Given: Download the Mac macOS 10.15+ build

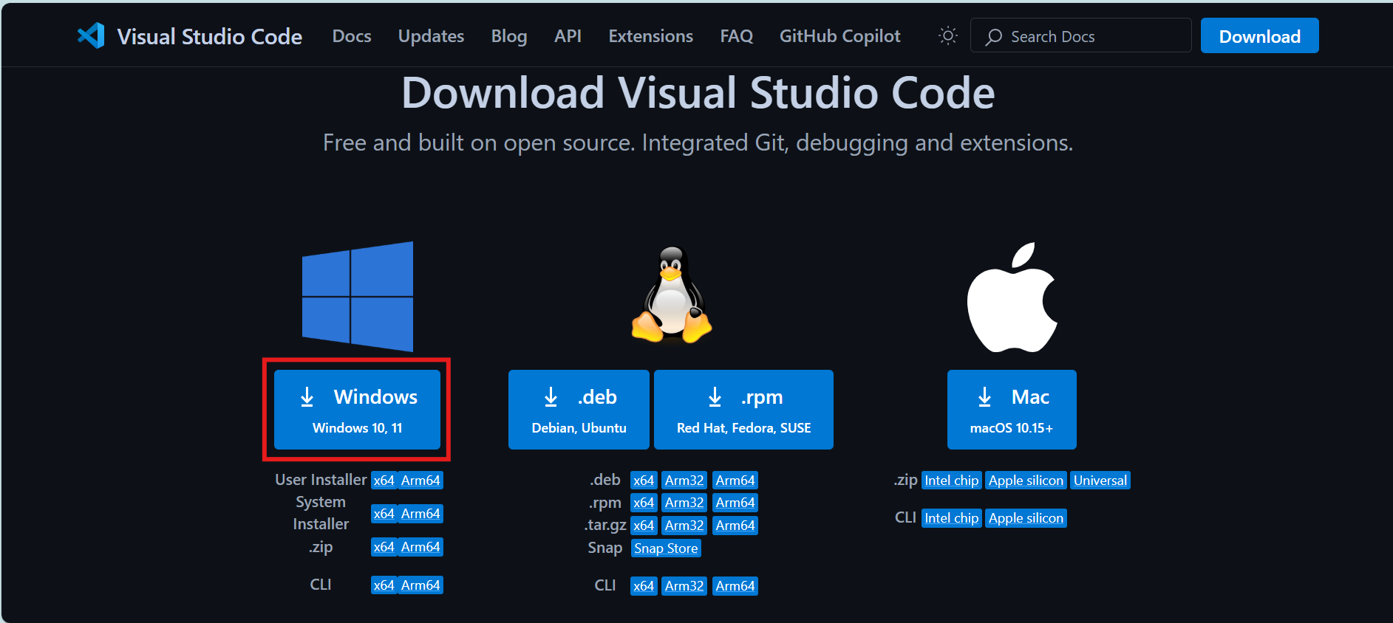Looking at the screenshot, I should pos(1012,410).
